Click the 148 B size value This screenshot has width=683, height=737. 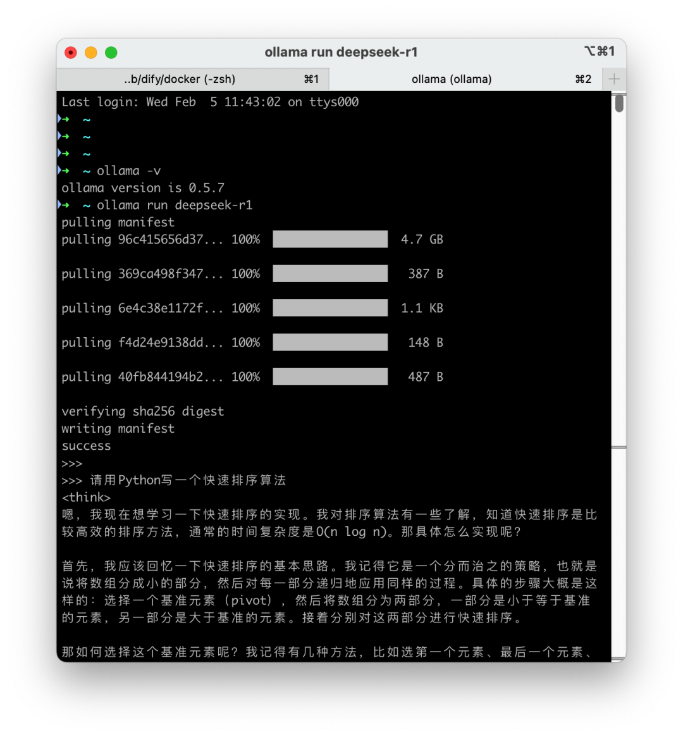coord(426,342)
